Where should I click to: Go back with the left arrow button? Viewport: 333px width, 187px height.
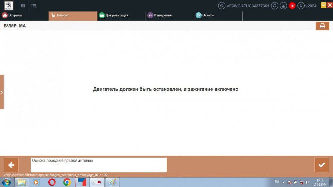pyautogui.click(x=11, y=165)
